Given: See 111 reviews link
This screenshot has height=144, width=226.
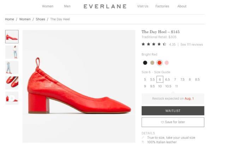Looking at the screenshot, I should [192, 45].
